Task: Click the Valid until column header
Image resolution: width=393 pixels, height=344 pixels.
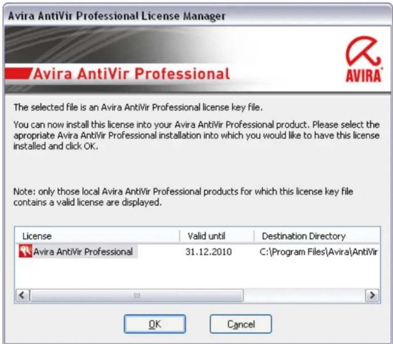Action: [217, 236]
